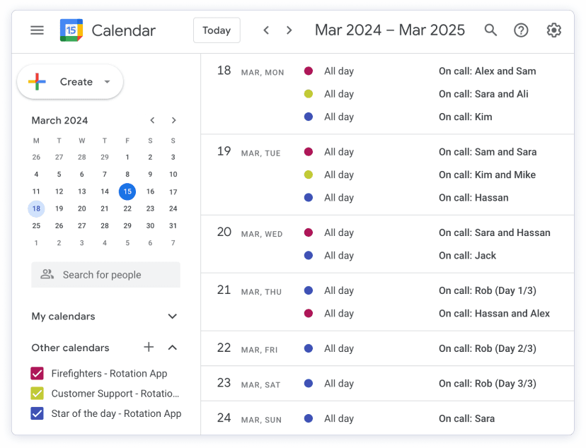Click the Today button
Viewport: 586px width, 448px height.
pos(217,30)
